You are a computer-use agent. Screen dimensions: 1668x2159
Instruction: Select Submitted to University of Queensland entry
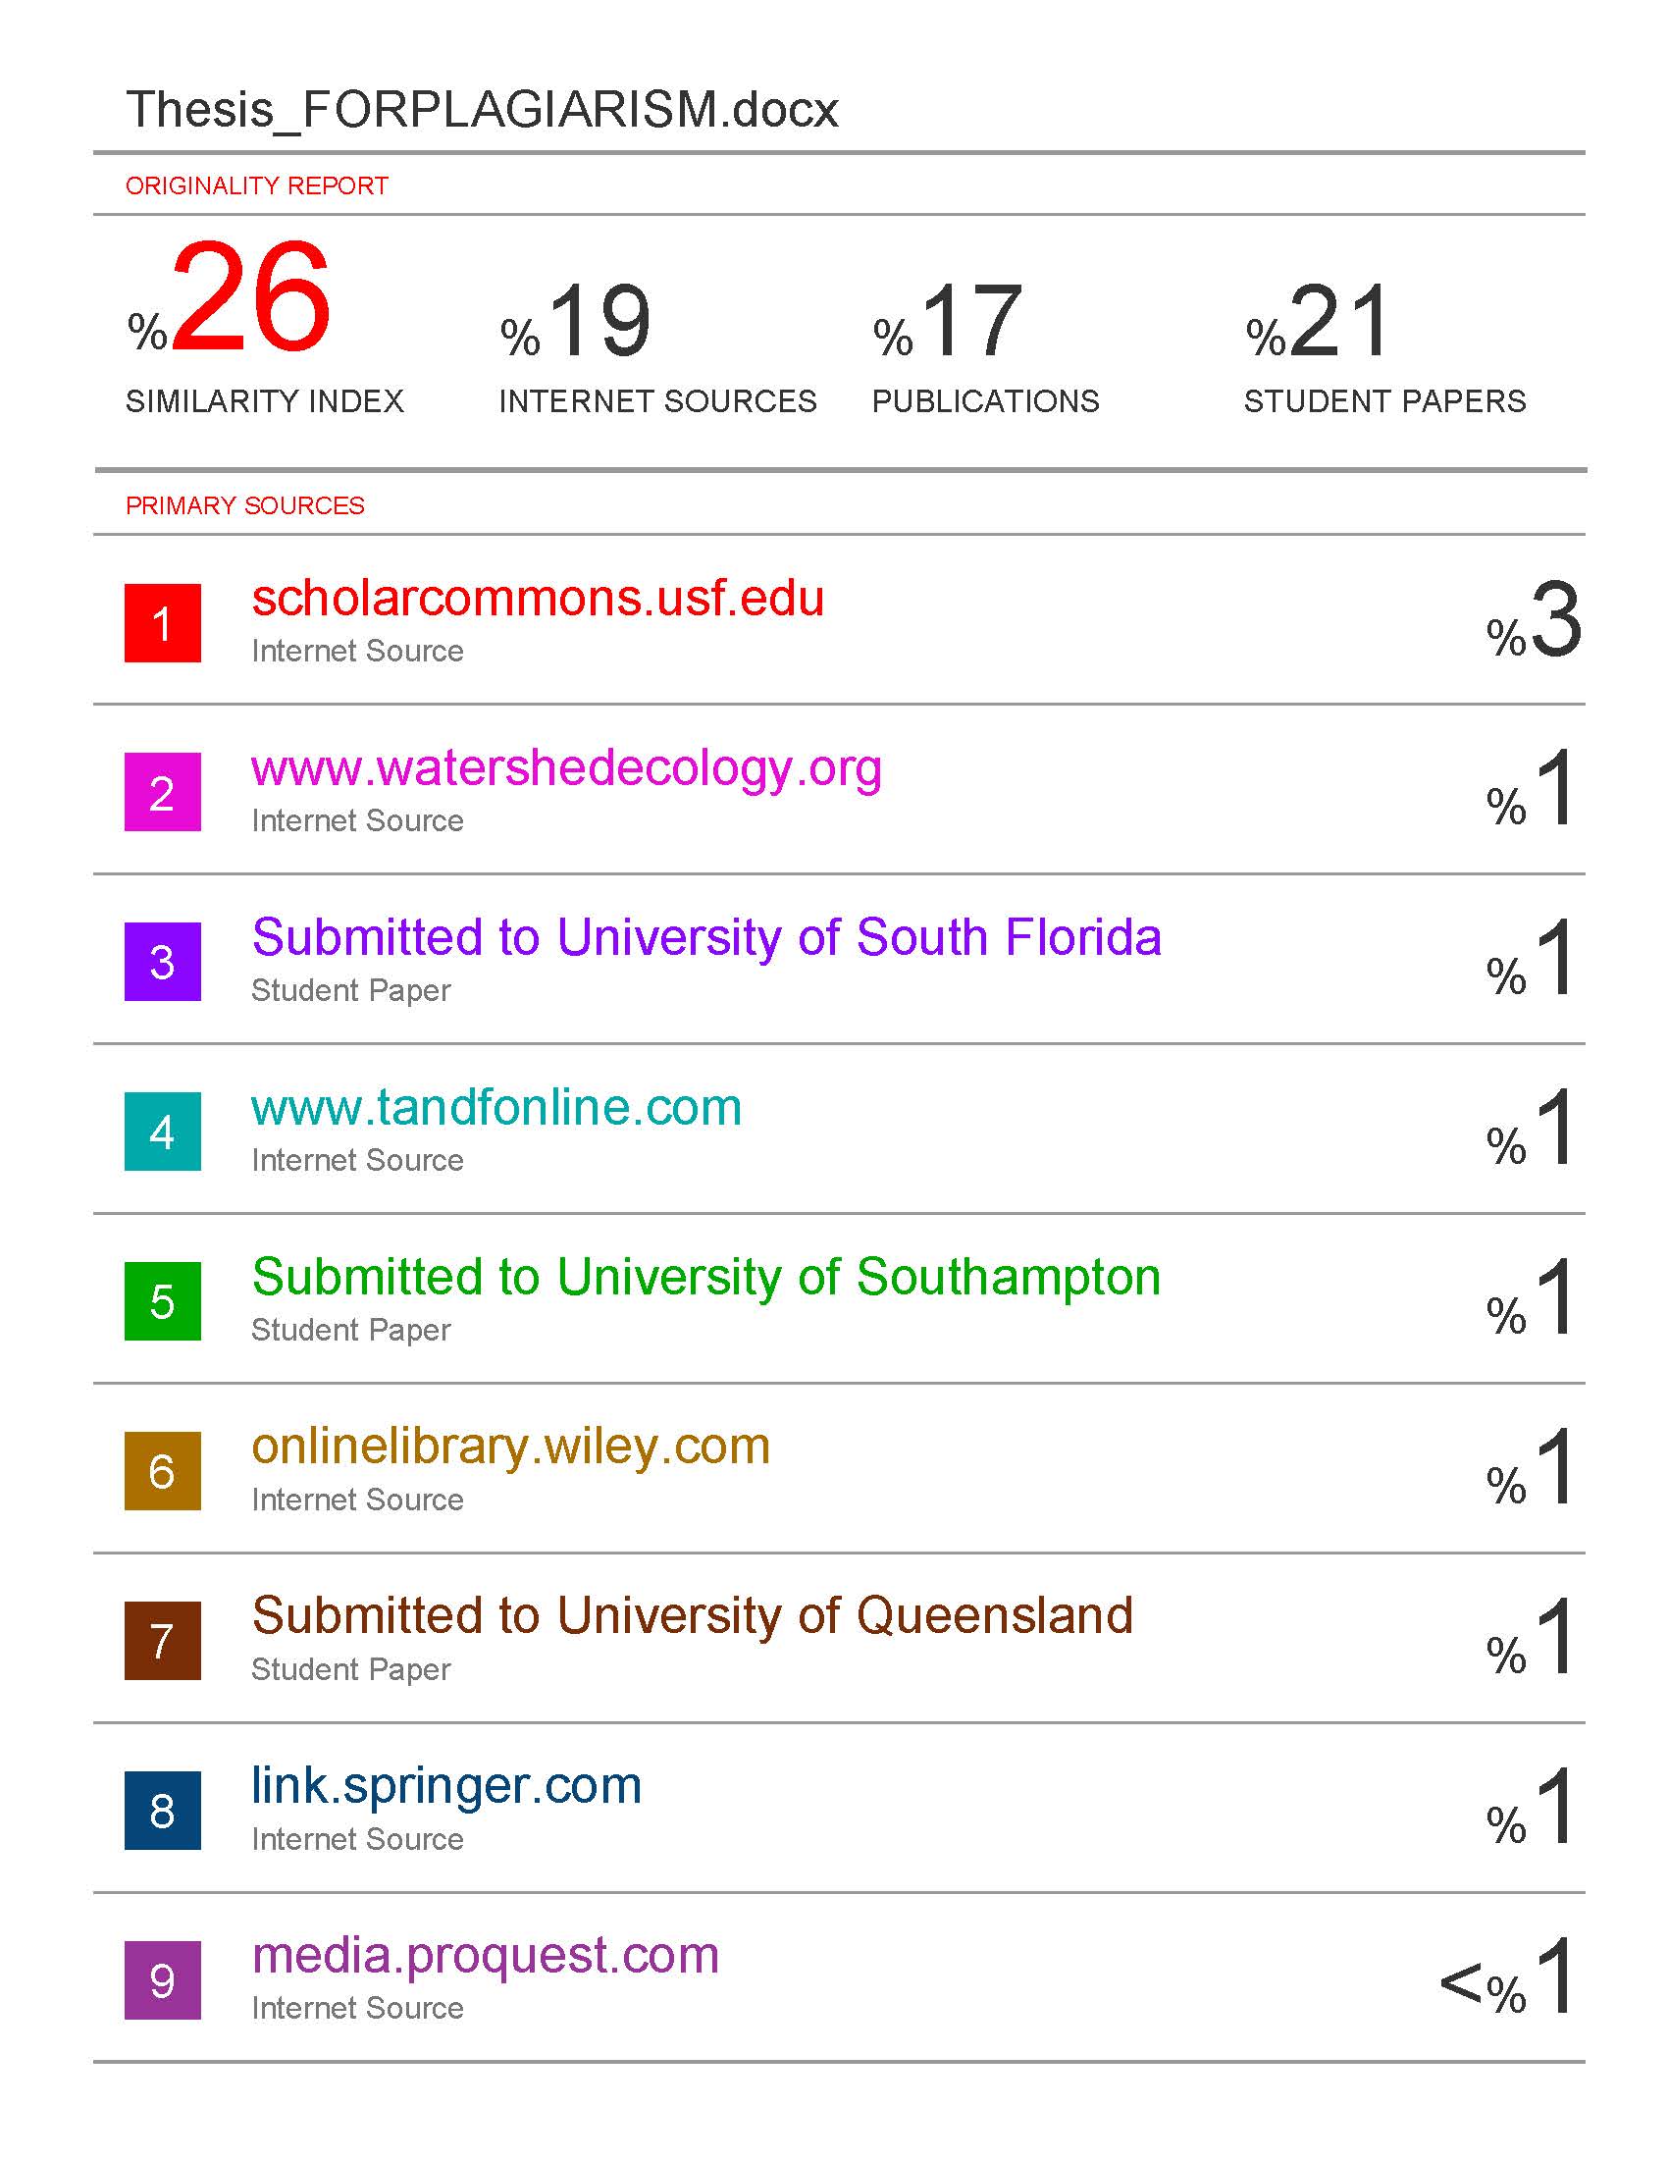click(x=692, y=1616)
